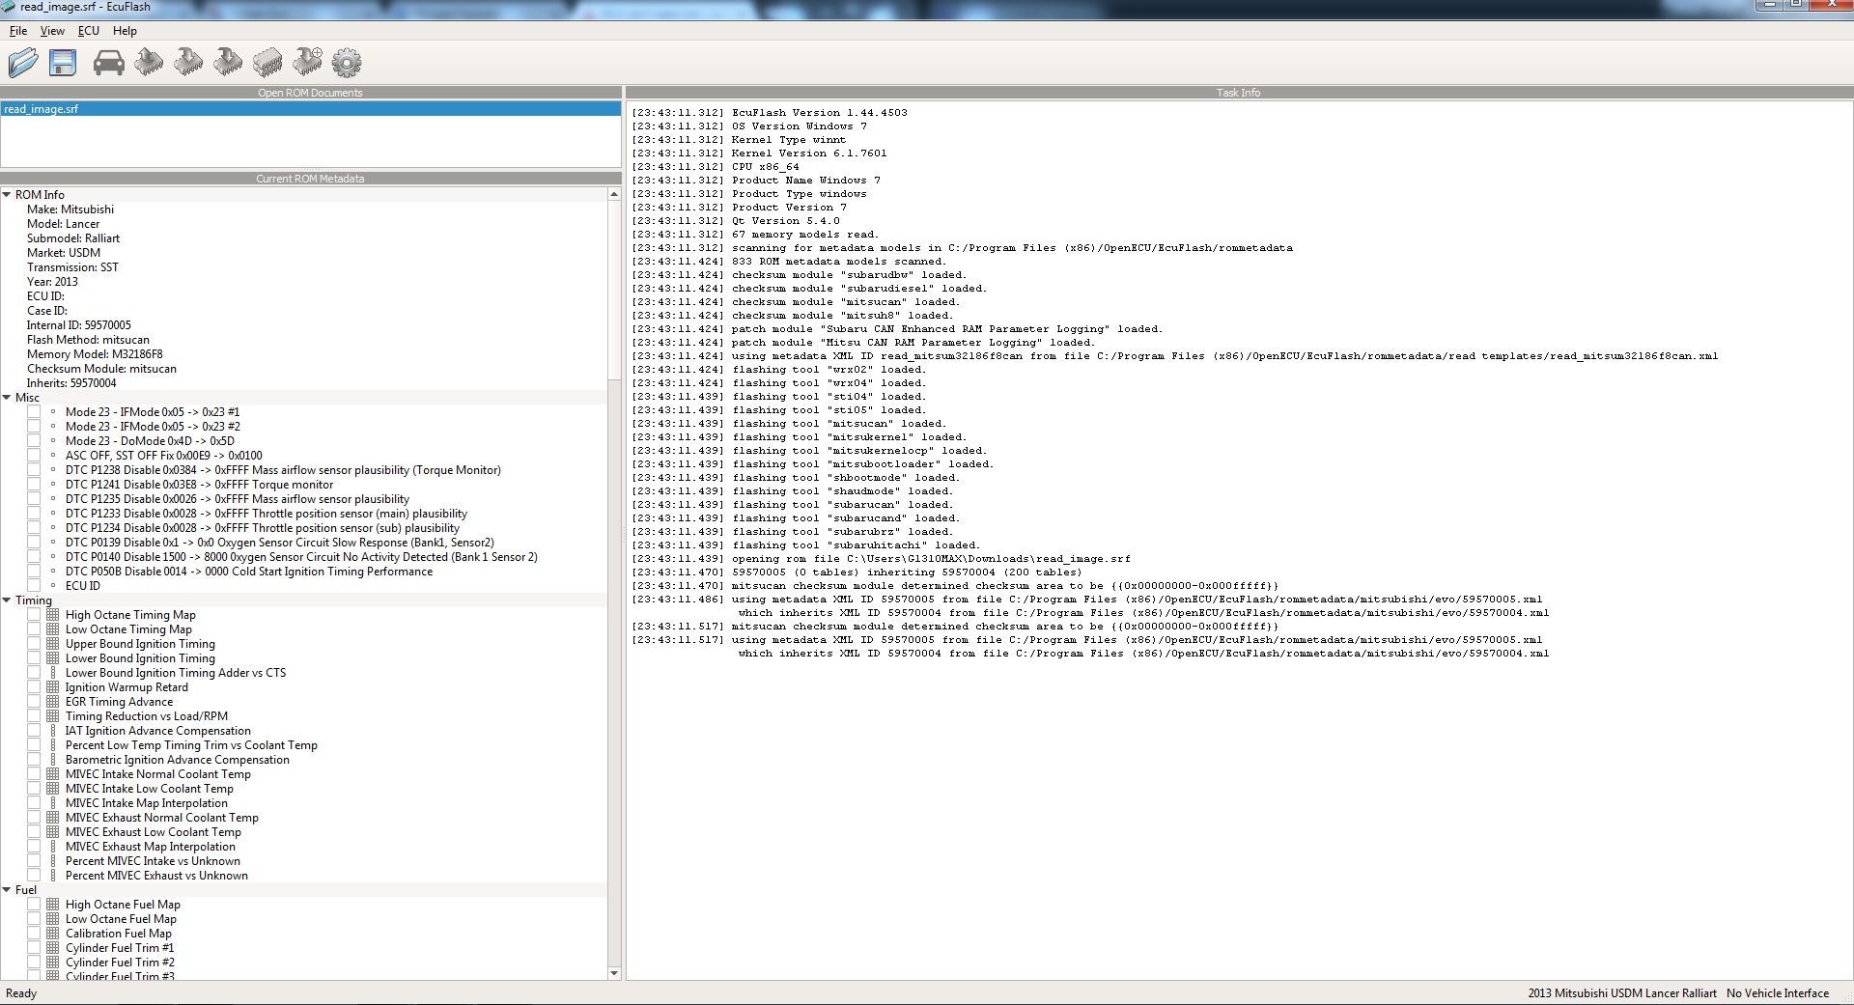Tick the High Octane Fuel Map checkbox
1854x1005 pixels.
[x=34, y=905]
